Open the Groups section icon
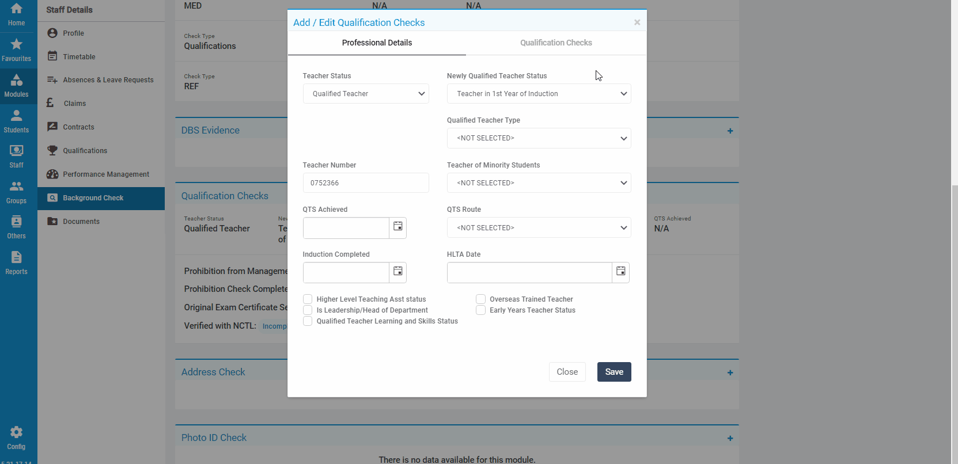The image size is (958, 464). pos(16,192)
